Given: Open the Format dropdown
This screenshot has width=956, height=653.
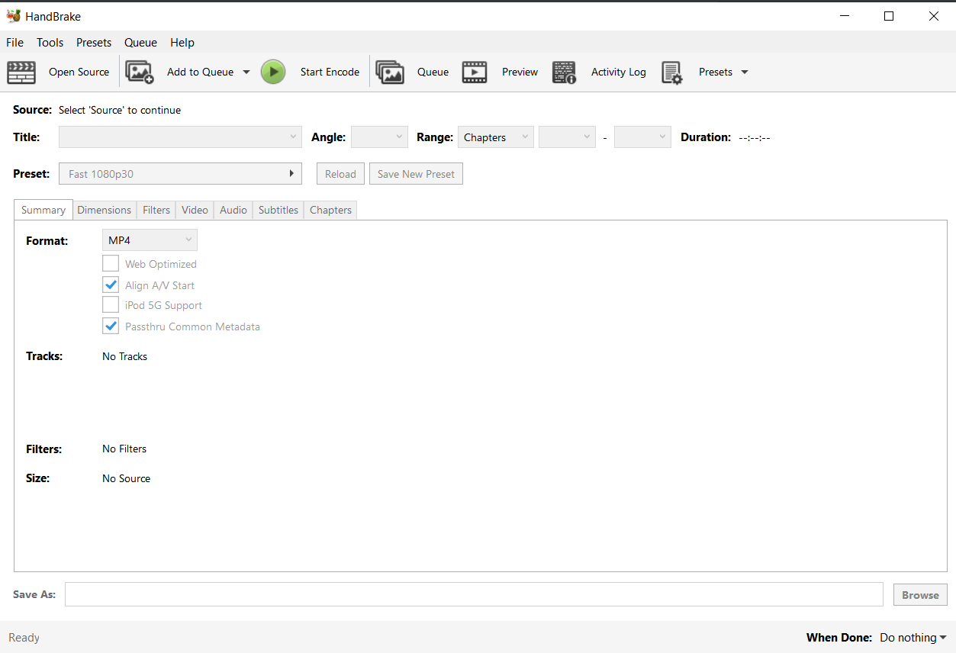Looking at the screenshot, I should click(150, 240).
